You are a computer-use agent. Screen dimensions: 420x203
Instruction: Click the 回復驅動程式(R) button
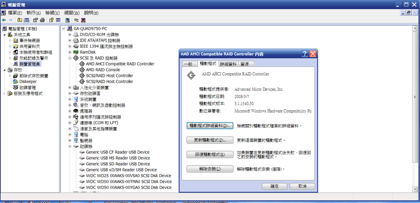(210, 155)
